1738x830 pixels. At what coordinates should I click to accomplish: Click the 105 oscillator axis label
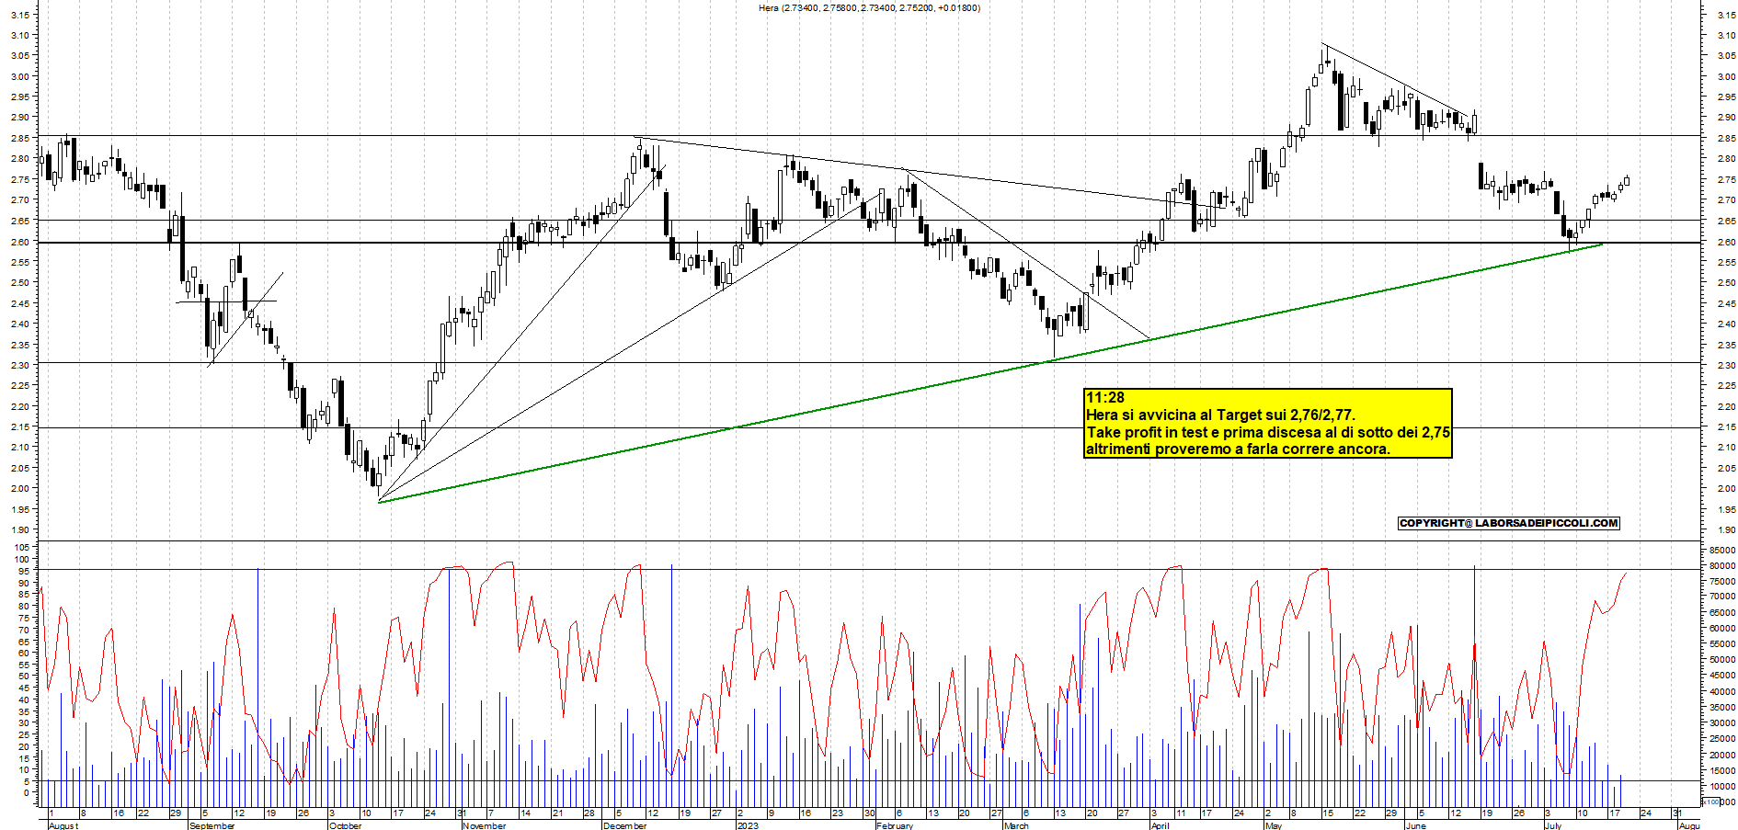(21, 547)
